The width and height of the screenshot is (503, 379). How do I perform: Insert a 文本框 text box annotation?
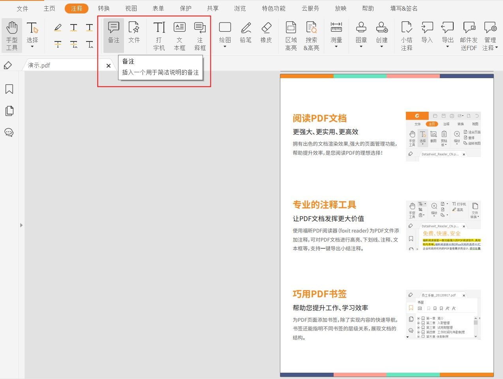[x=179, y=35]
